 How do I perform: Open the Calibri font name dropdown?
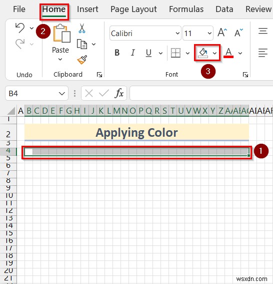click(177, 33)
